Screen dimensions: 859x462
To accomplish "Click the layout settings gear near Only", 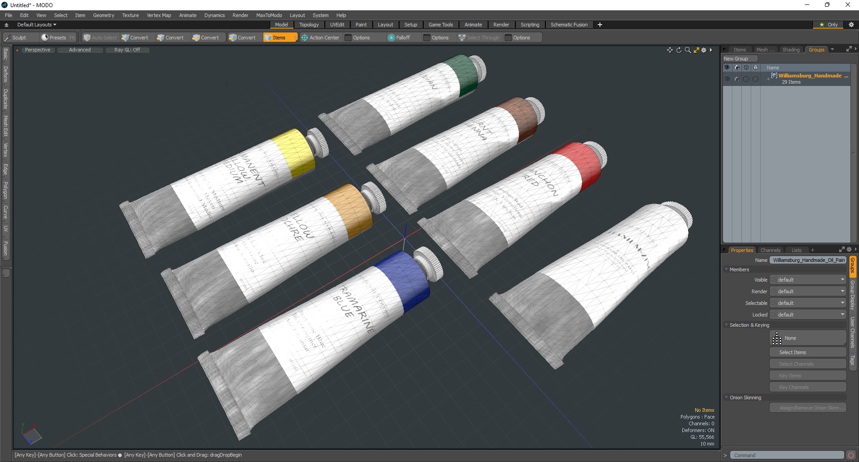I will (x=851, y=25).
